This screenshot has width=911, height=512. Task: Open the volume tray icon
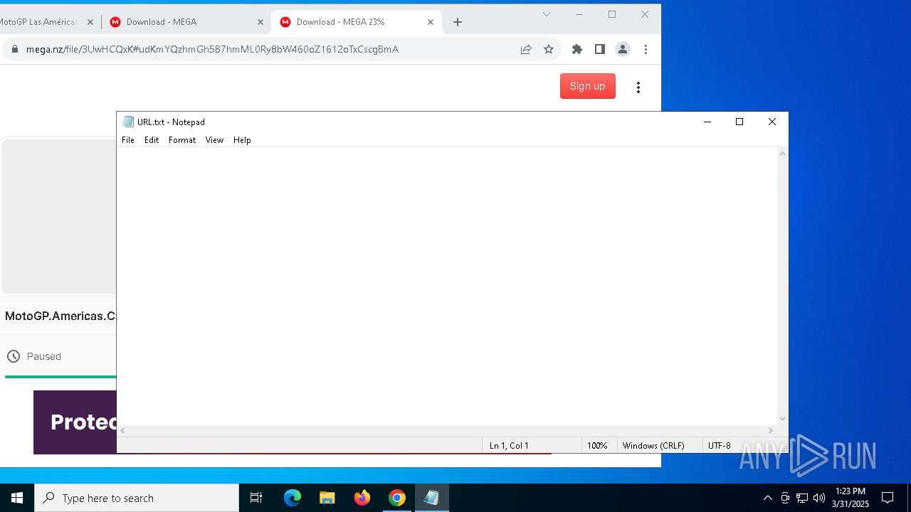point(819,498)
